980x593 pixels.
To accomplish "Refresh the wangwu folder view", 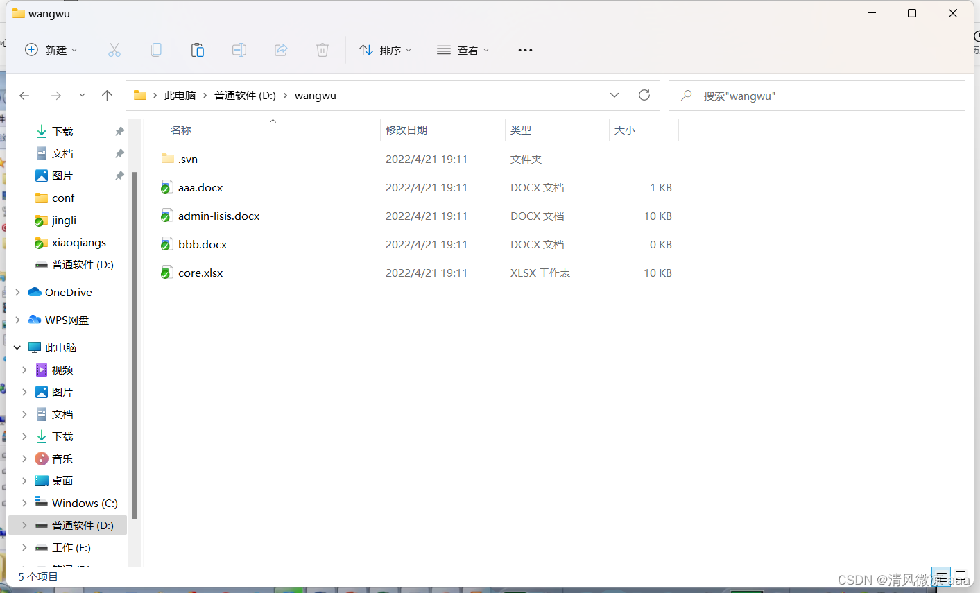I will click(x=644, y=95).
